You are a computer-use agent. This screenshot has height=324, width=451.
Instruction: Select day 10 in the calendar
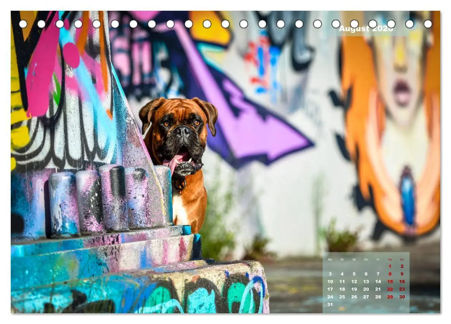point(330,282)
